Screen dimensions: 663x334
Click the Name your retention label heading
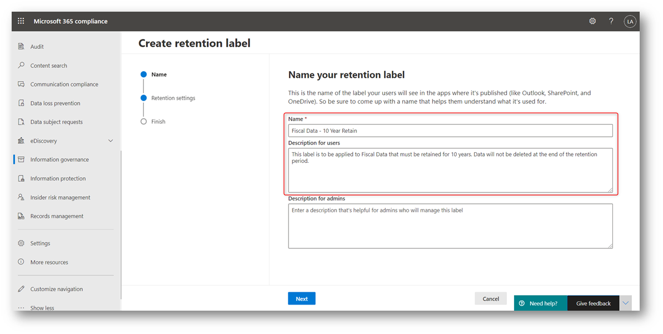coord(346,75)
